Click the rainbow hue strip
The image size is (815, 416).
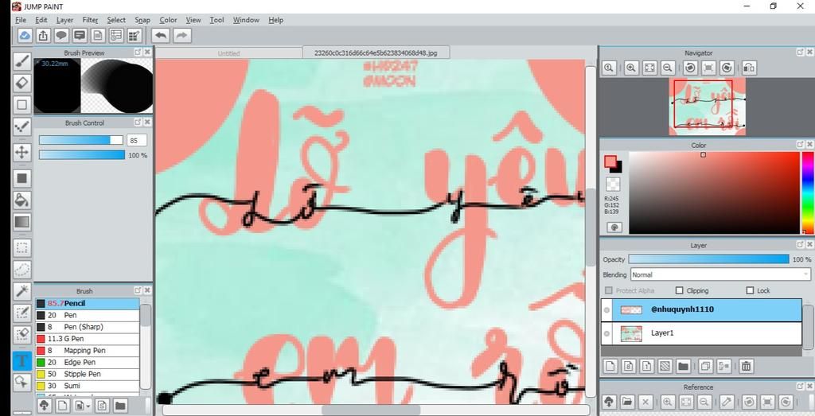pyautogui.click(x=808, y=192)
